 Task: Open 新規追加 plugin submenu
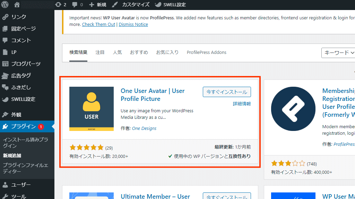point(12,156)
